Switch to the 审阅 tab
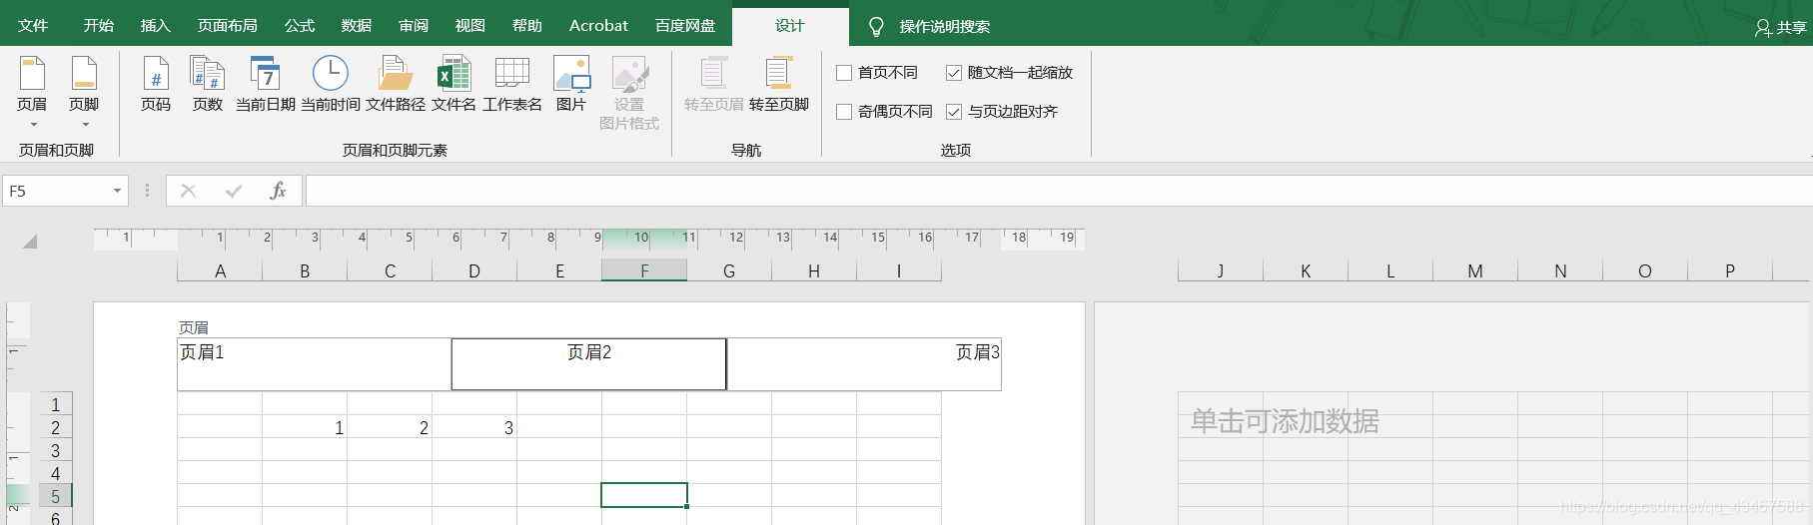This screenshot has height=525, width=1813. (x=414, y=26)
